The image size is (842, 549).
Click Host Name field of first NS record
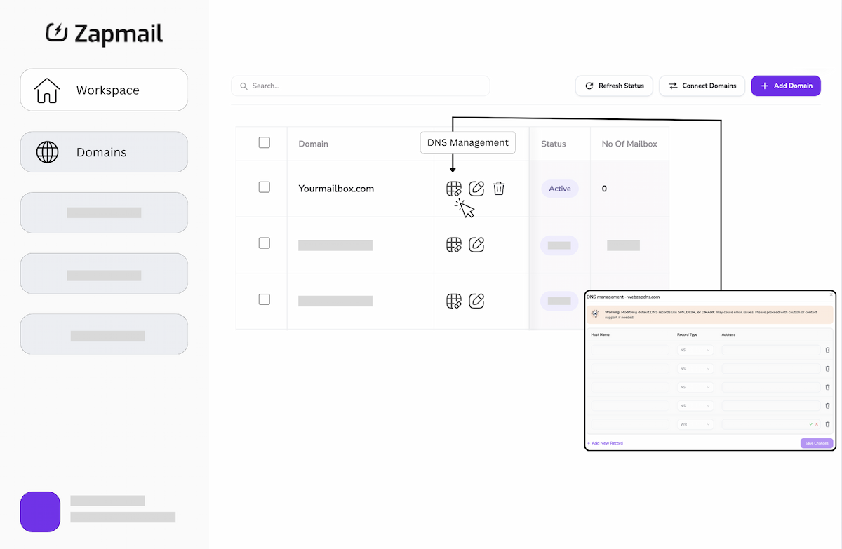click(x=630, y=350)
